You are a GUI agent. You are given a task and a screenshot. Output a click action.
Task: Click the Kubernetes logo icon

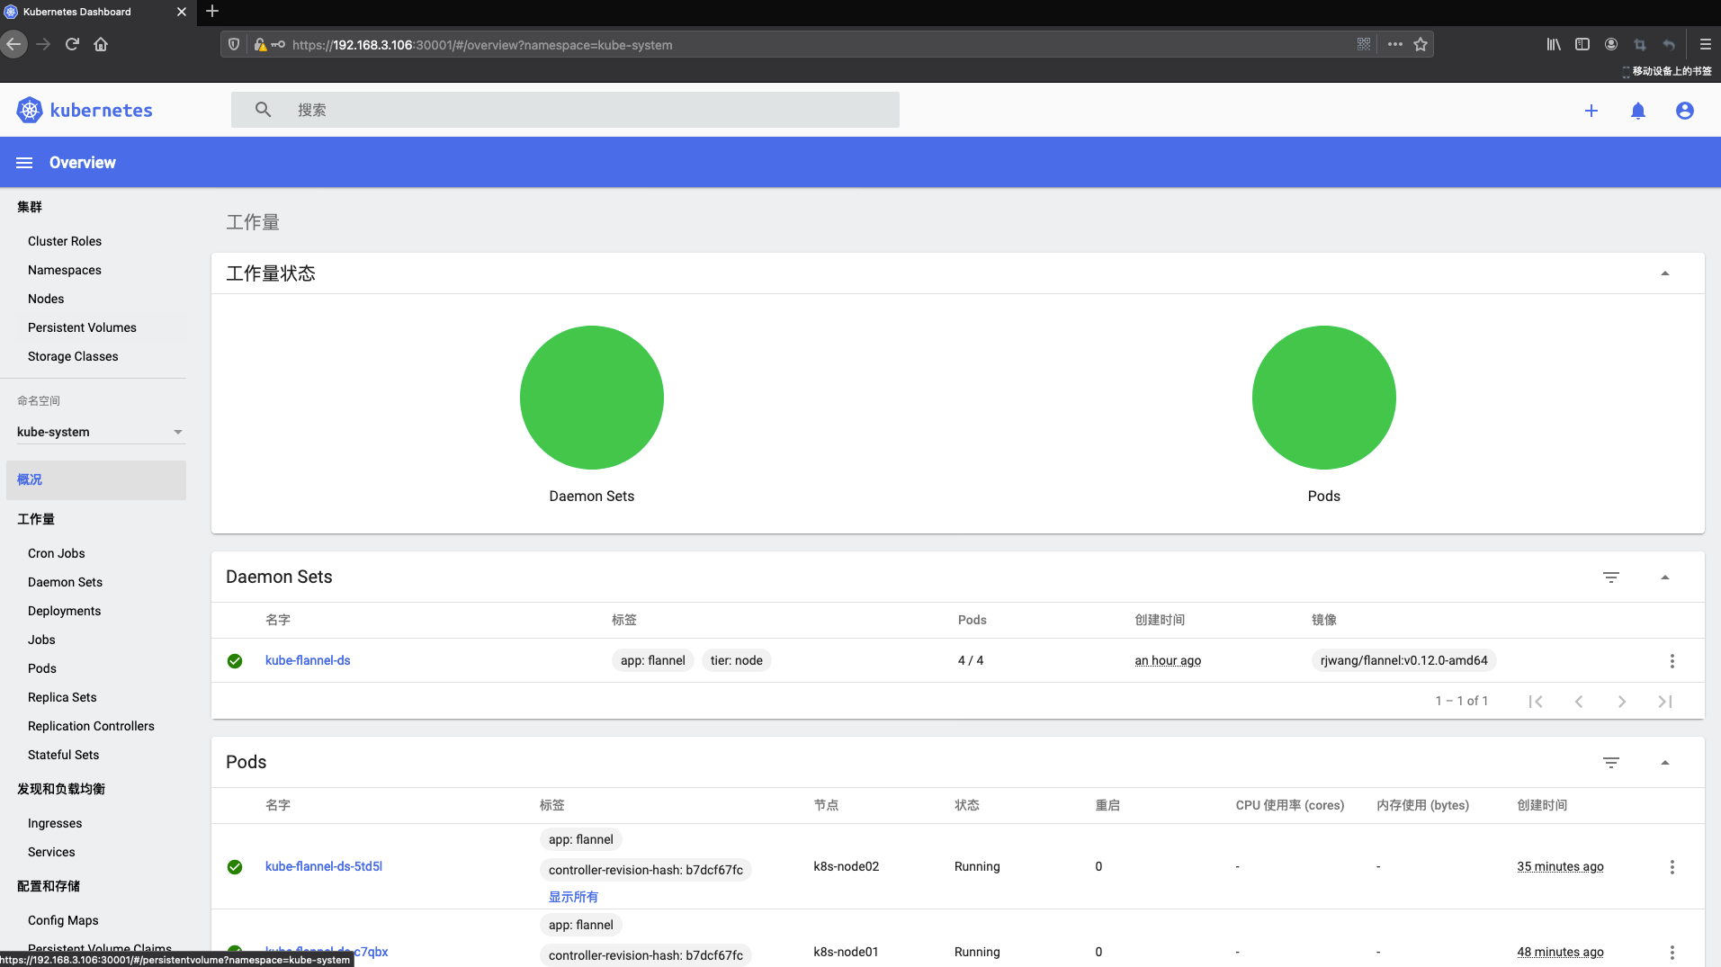click(x=30, y=110)
